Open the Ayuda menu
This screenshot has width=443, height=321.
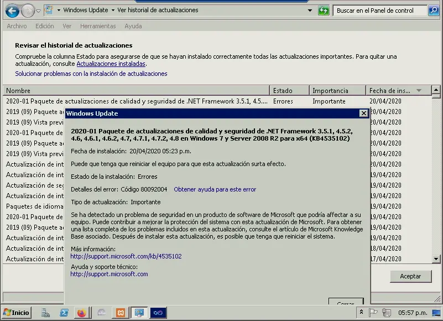[133, 26]
